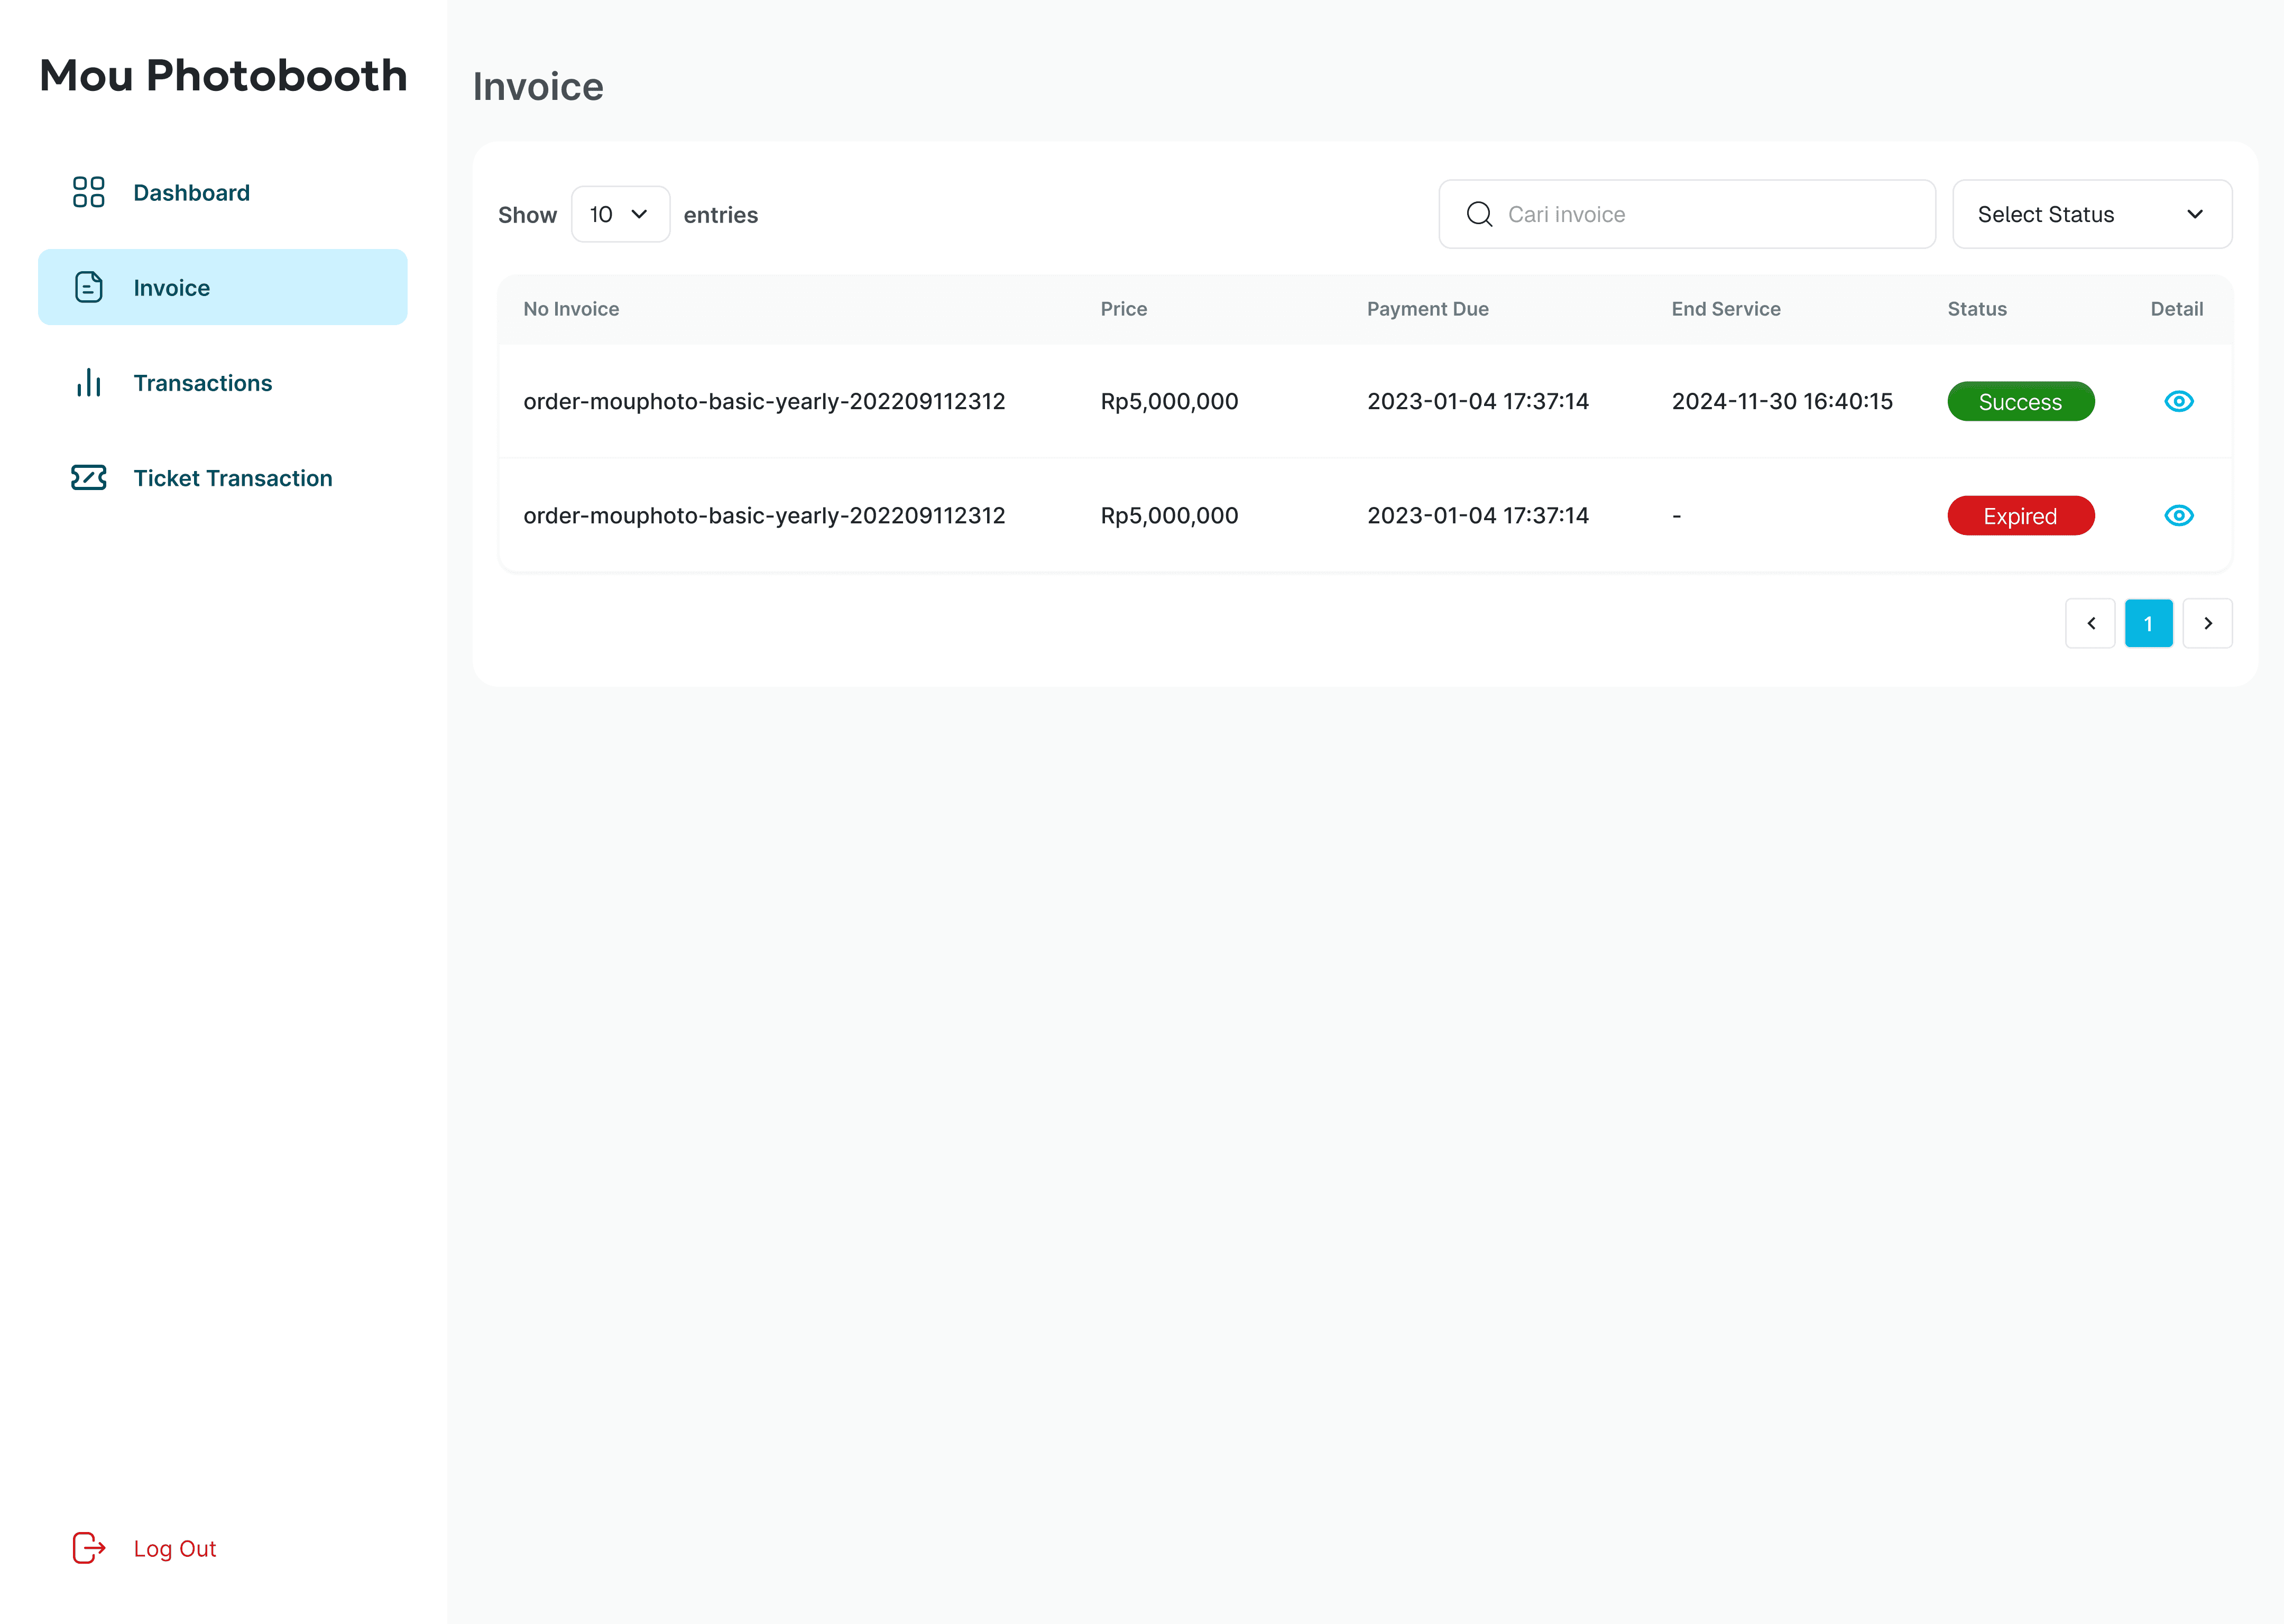The height and width of the screenshot is (1624, 2284).
Task: Click the red Expired status badge
Action: [x=2020, y=515]
